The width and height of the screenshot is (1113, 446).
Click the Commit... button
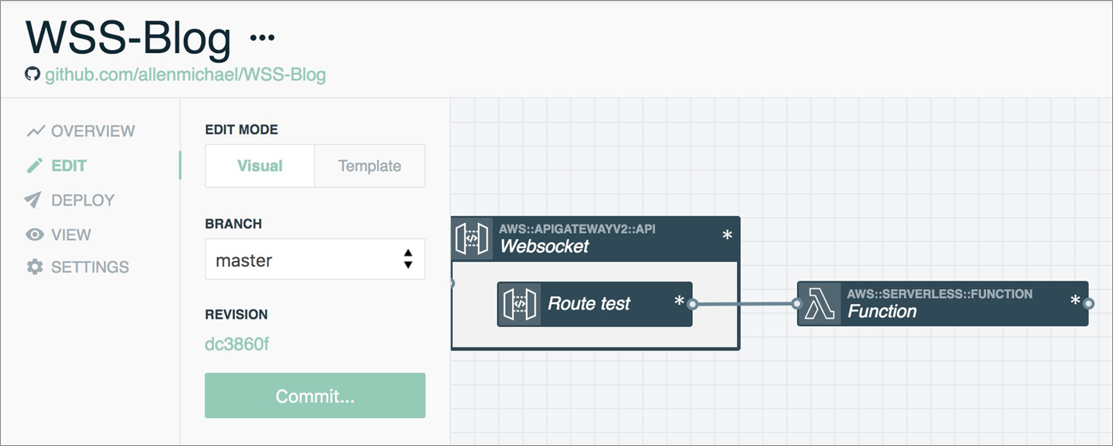(315, 395)
